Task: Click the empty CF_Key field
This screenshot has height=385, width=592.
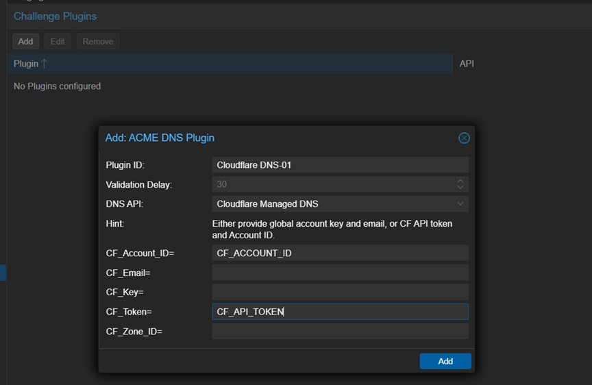Action: (340, 292)
